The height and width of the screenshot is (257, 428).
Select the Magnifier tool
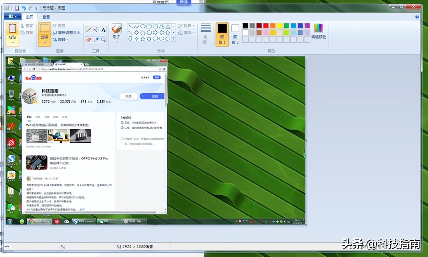[103, 39]
